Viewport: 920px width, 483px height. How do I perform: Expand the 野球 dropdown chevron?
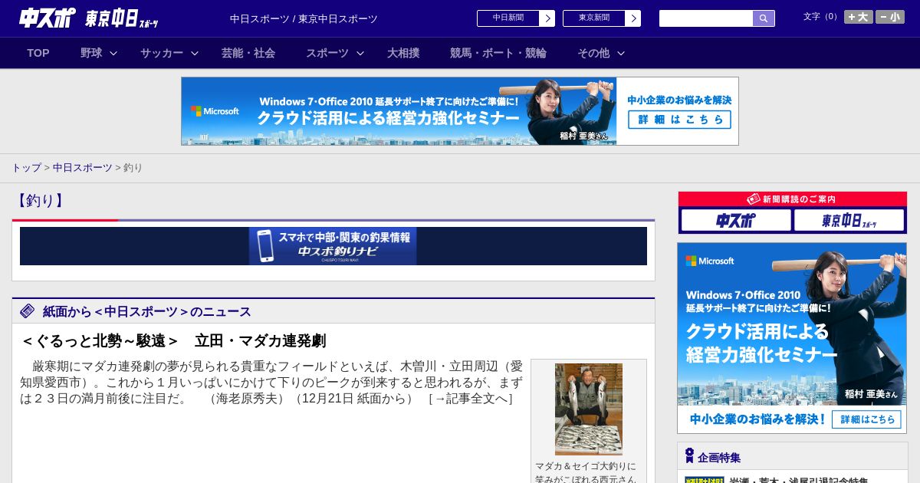pyautogui.click(x=113, y=53)
